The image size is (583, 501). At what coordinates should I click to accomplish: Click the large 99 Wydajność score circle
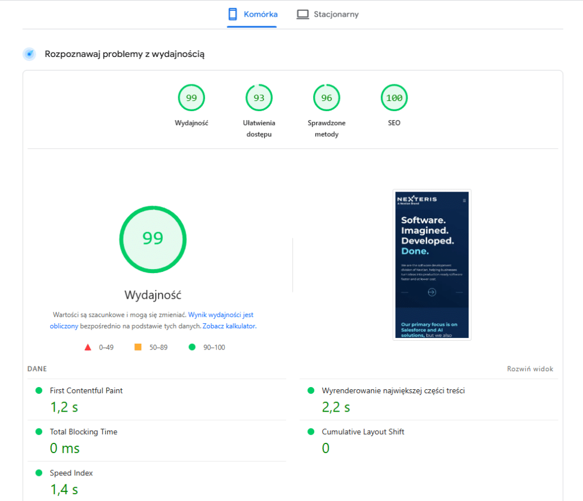coord(152,239)
